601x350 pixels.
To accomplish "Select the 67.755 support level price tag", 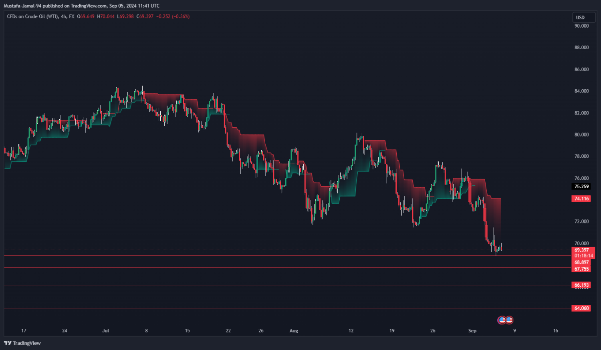I will pos(581,269).
